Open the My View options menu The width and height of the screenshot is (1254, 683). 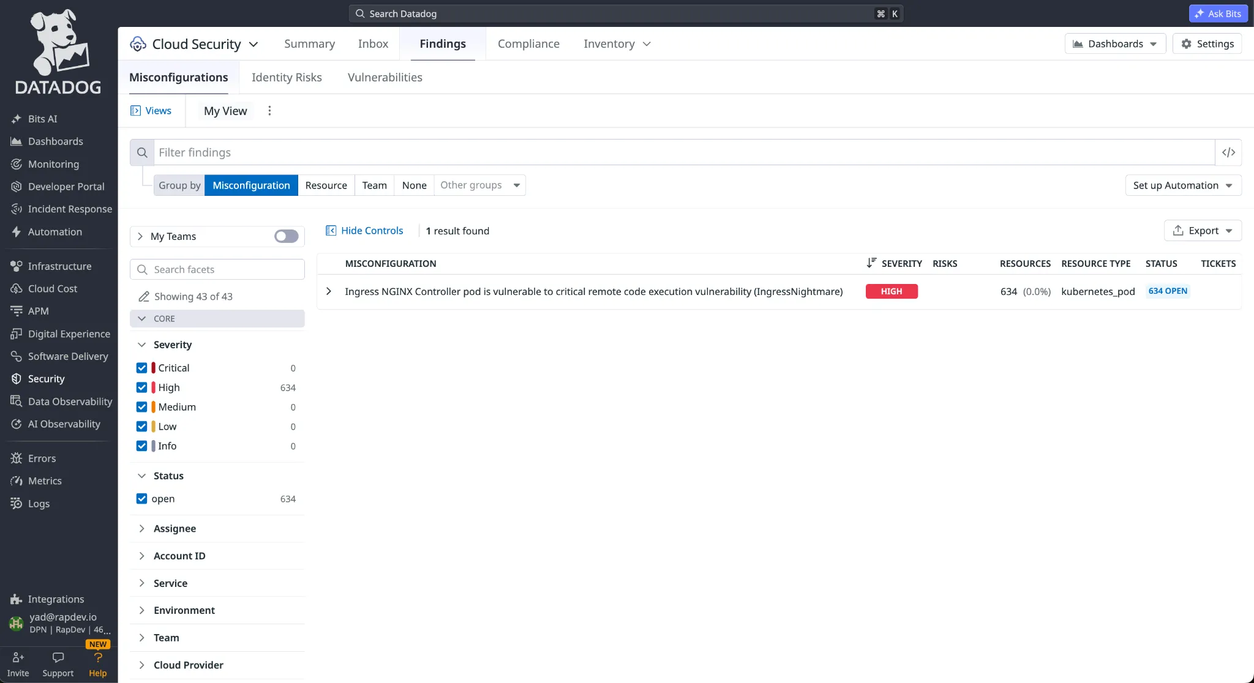269,111
